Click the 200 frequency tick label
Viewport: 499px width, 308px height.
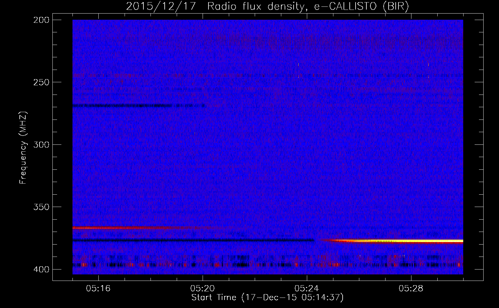coord(41,20)
